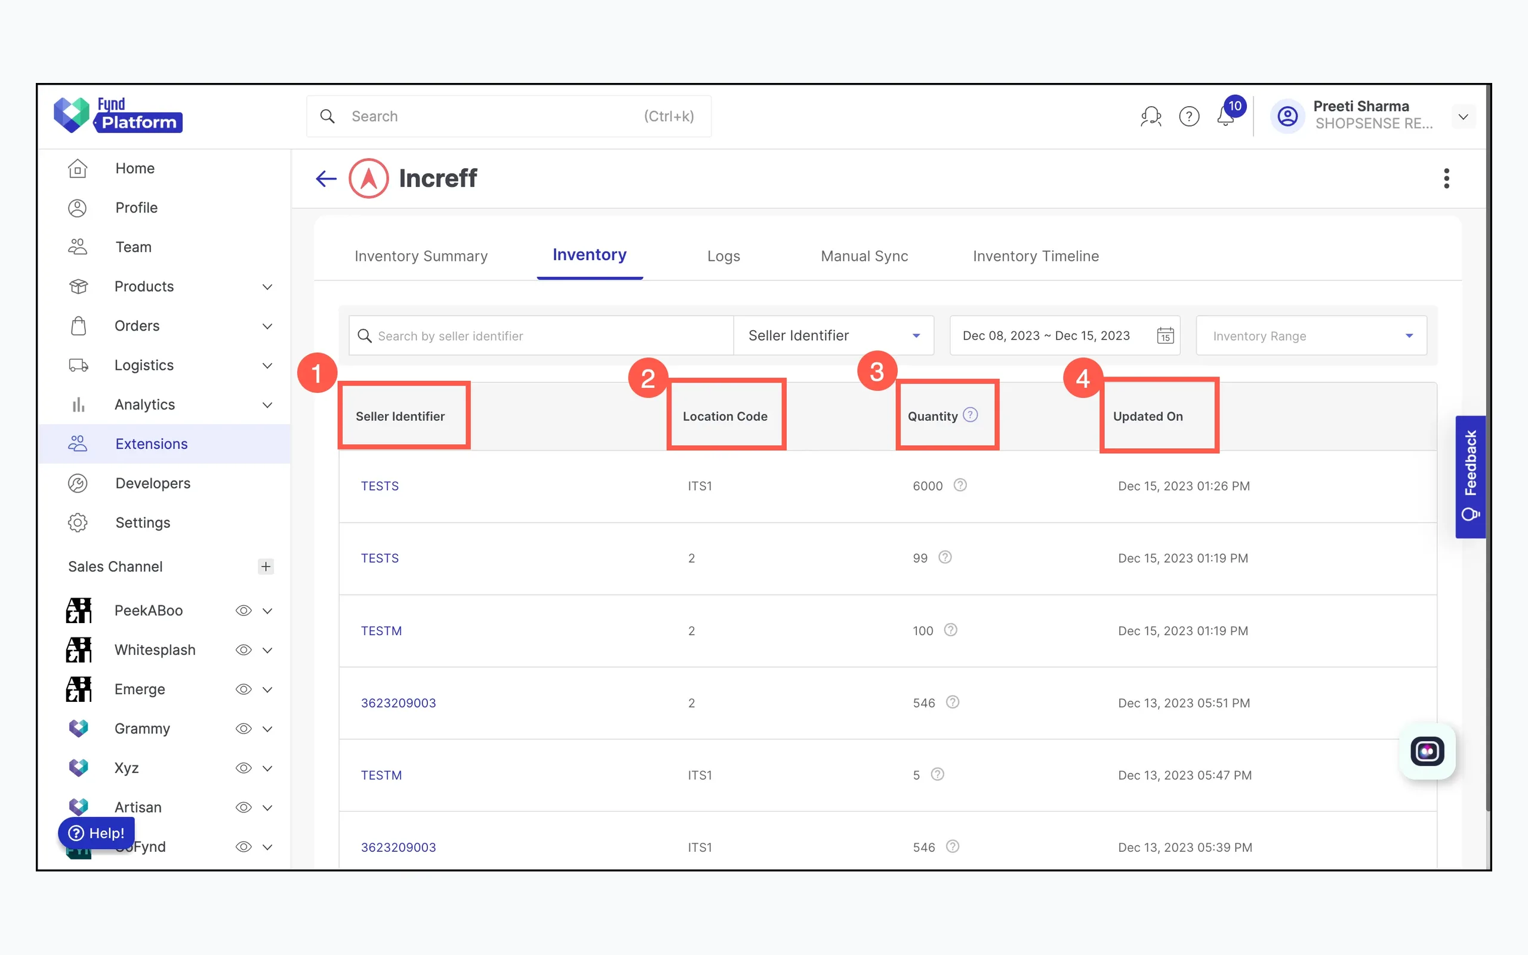Expand the Logistics menu chevron

coord(268,366)
